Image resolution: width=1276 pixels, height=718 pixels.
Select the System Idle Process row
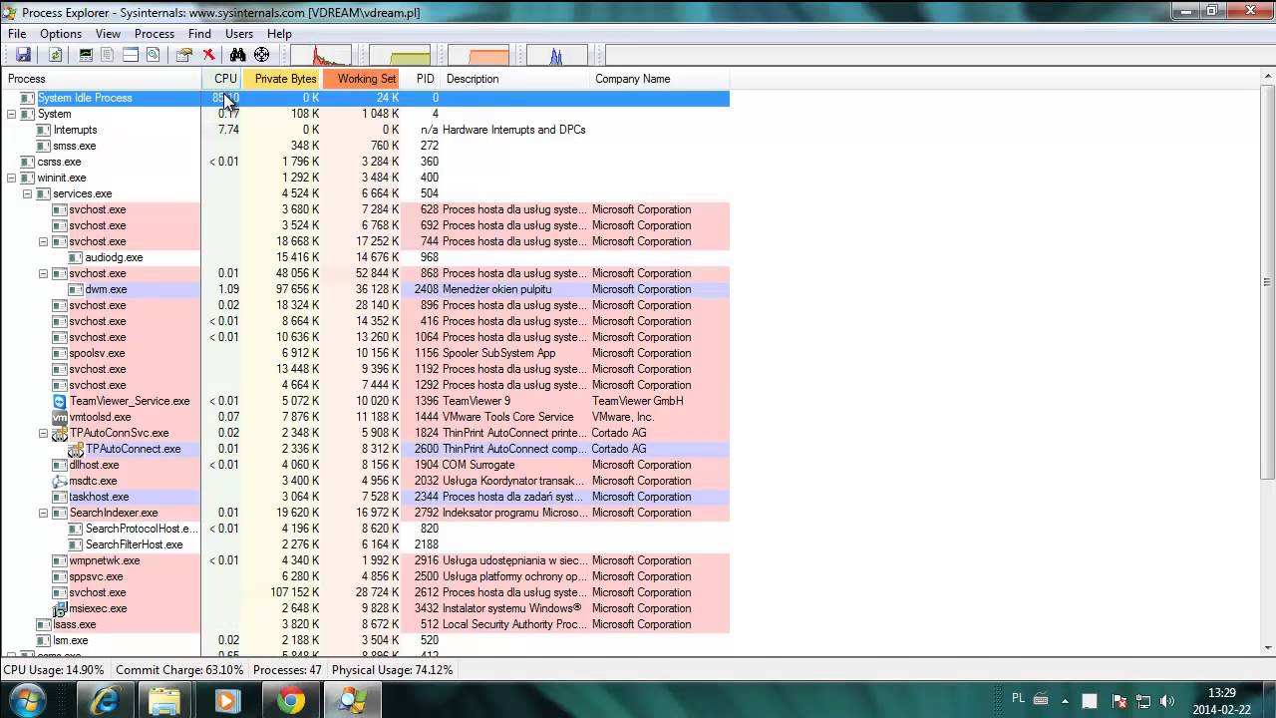tap(365, 98)
